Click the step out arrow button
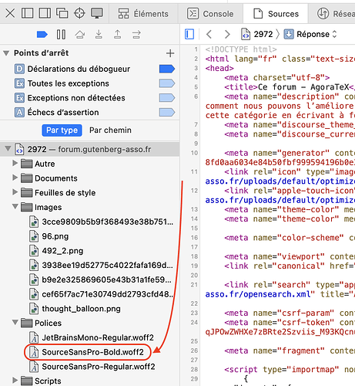Screen dimensions: 355x386 coord(117,35)
